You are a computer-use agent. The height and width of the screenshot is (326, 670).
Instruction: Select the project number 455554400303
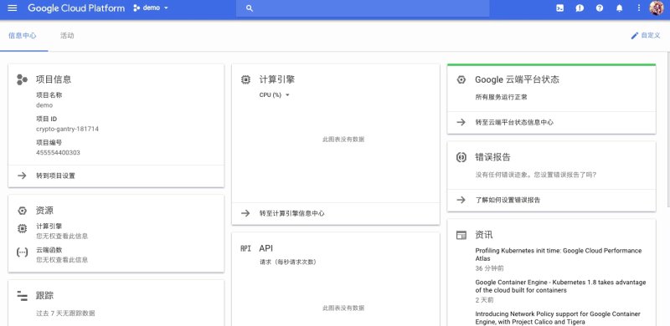pos(58,152)
